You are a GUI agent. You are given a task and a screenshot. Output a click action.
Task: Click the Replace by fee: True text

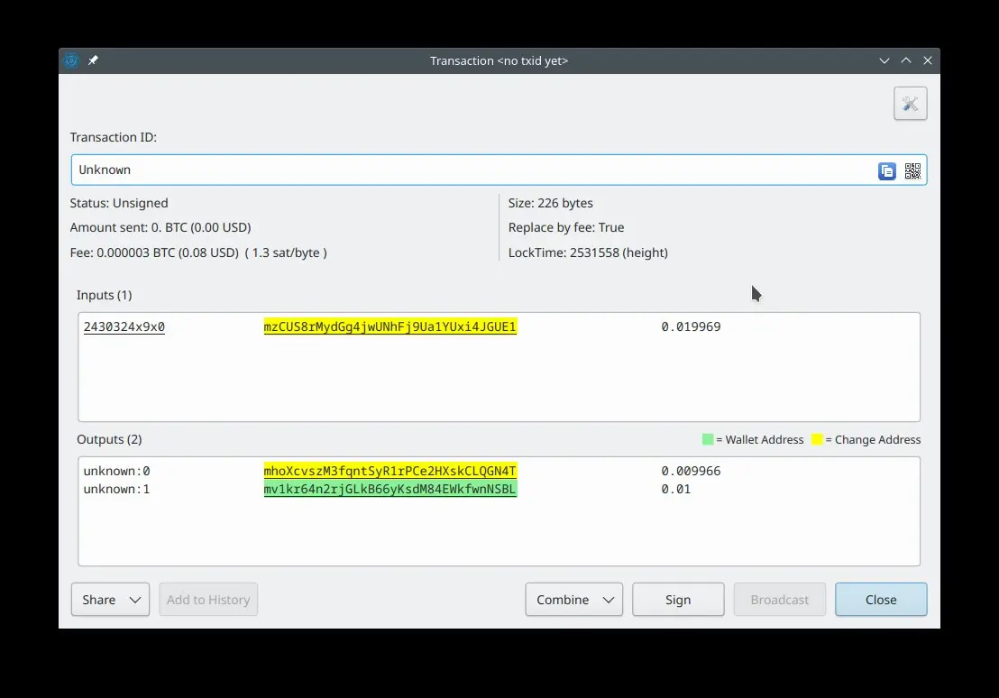click(565, 227)
